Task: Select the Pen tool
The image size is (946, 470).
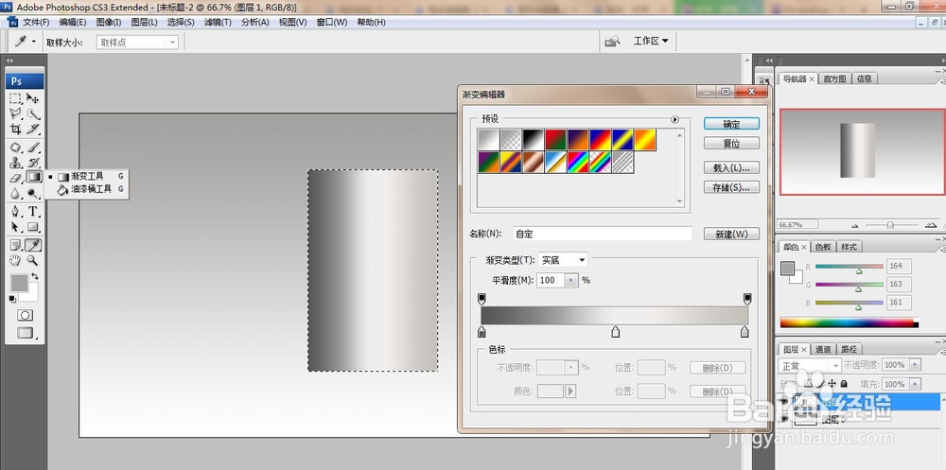Action: 16,211
